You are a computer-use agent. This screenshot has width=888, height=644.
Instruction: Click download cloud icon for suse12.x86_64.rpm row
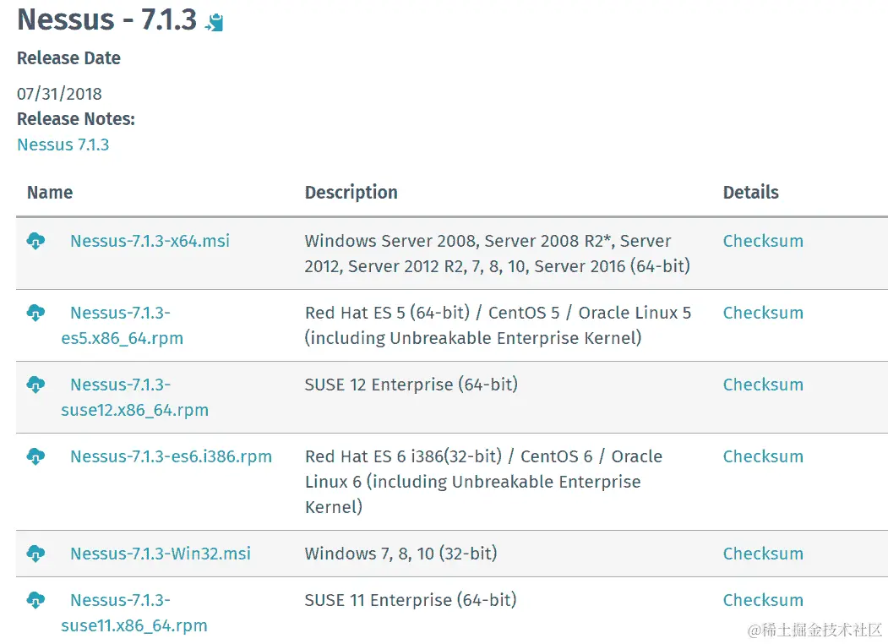pyautogui.click(x=35, y=385)
